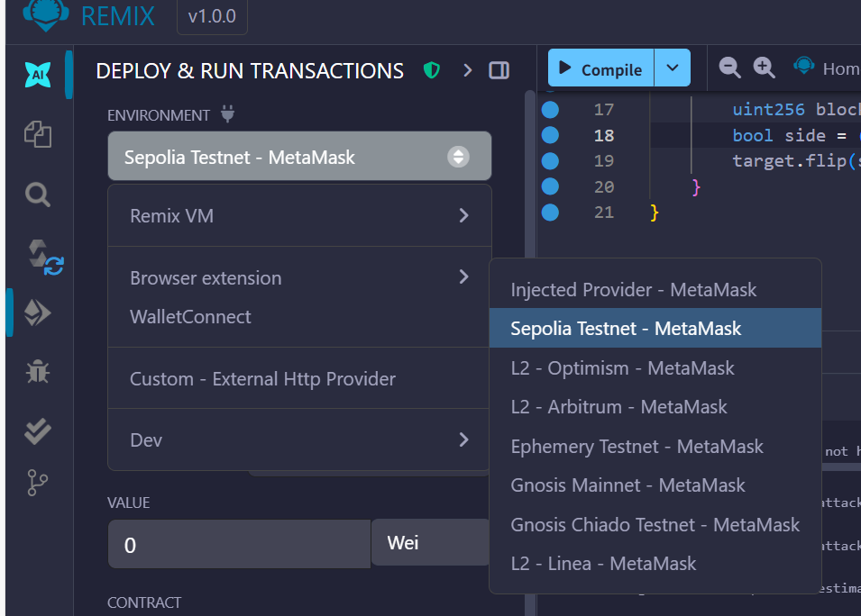Click the uint256 code on line 17
This screenshot has height=616, width=861.
pos(768,110)
